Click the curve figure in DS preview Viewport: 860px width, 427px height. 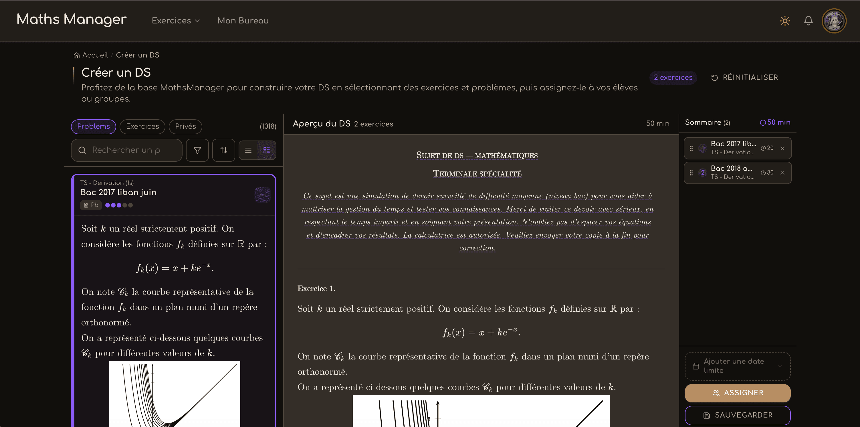(x=481, y=411)
